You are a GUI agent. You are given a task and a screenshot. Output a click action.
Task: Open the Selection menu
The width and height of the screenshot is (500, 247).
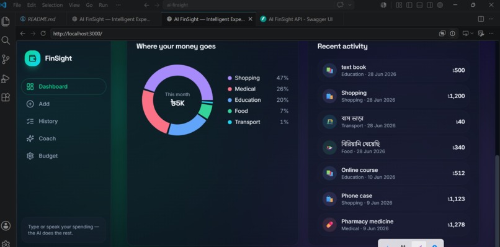(52, 5)
